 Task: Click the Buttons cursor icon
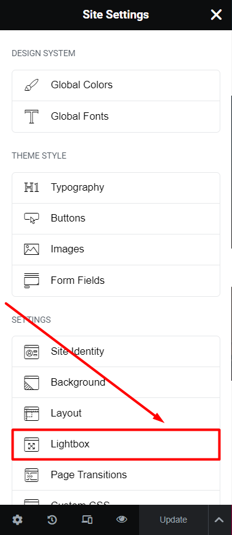pyautogui.click(x=31, y=218)
